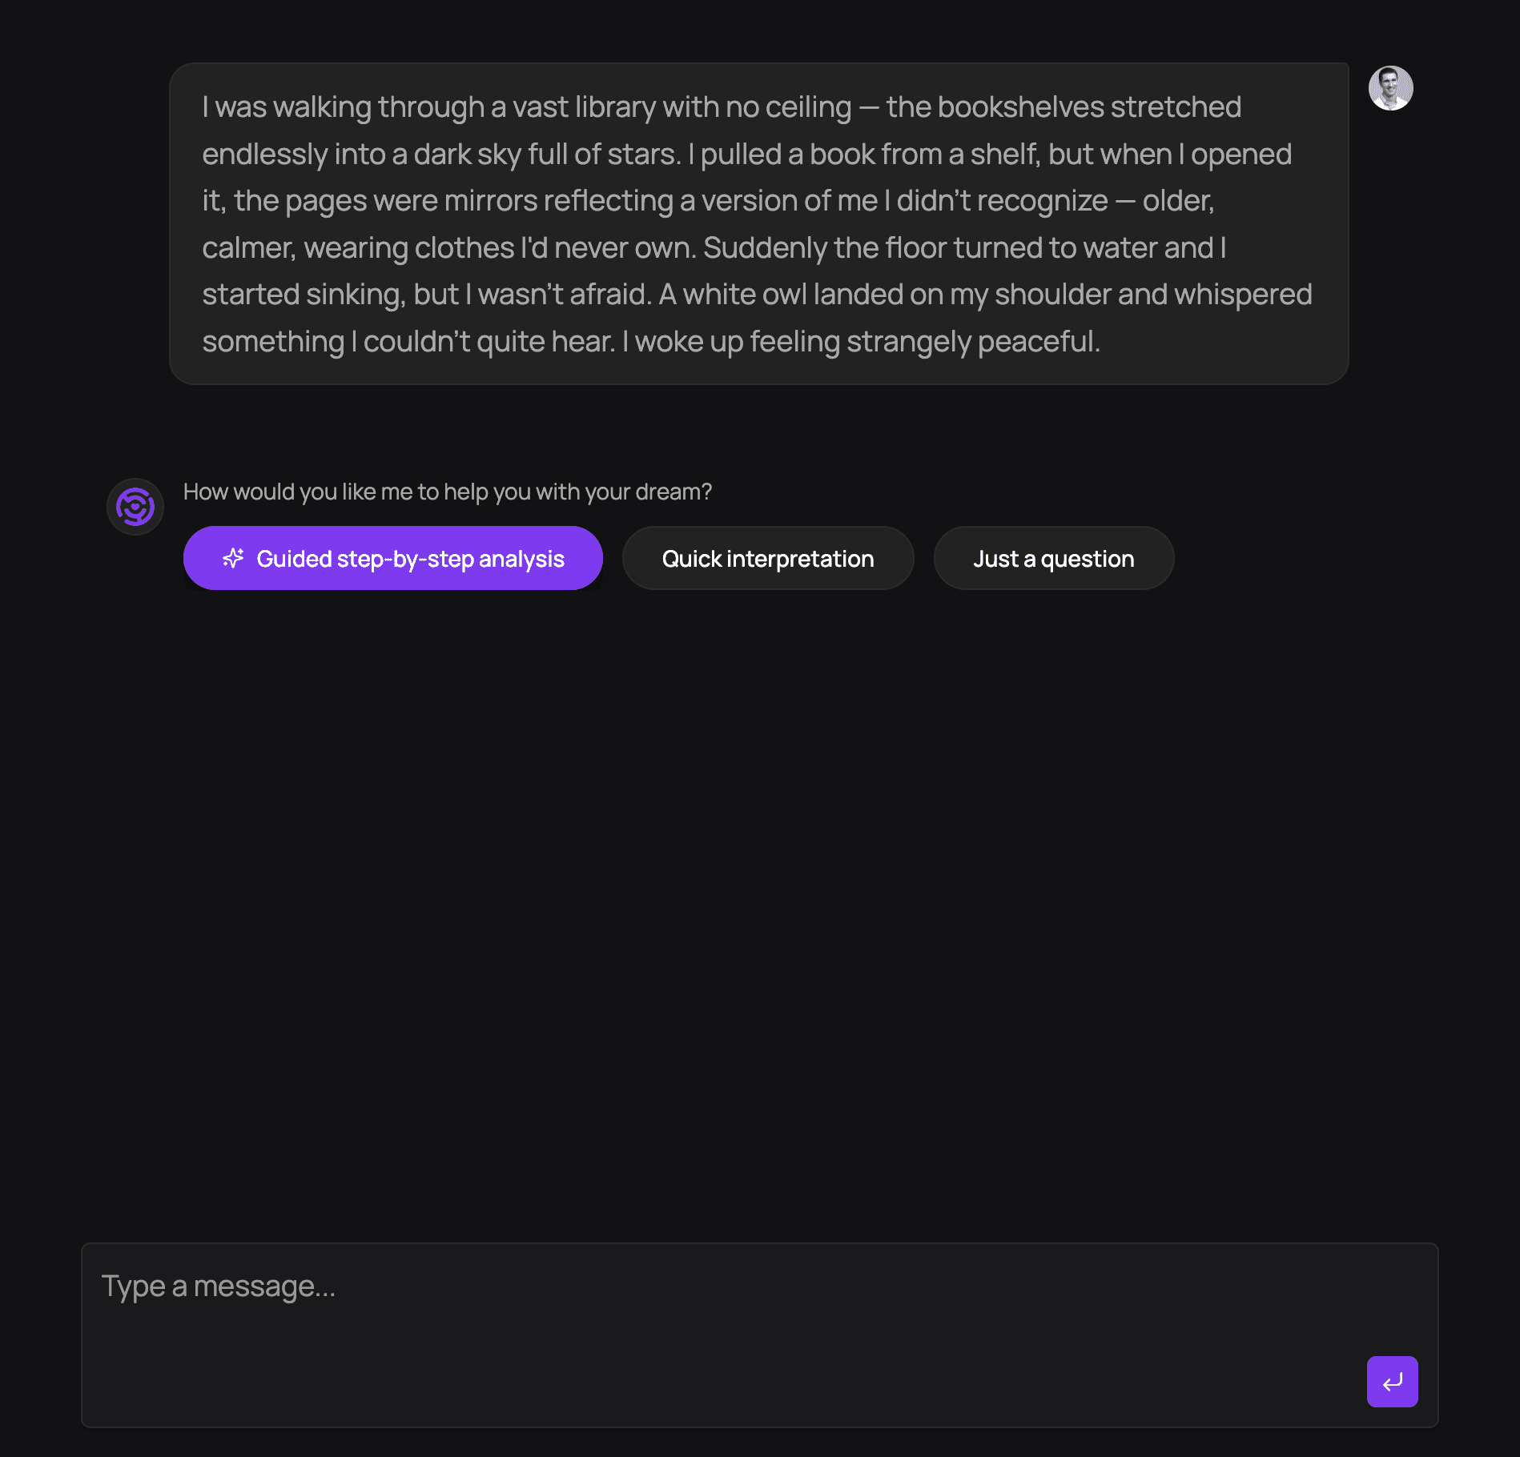
Task: Select the spiral logo next to the prompt
Action: coord(135,506)
